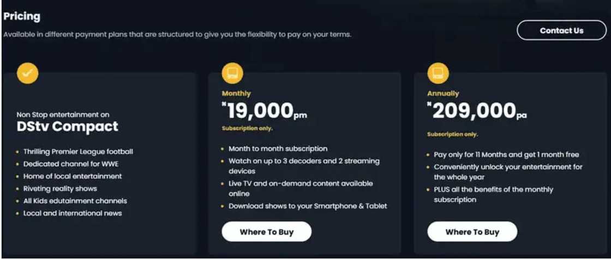Select the DStv Compact title
The image size is (611, 259).
pyautogui.click(x=68, y=127)
